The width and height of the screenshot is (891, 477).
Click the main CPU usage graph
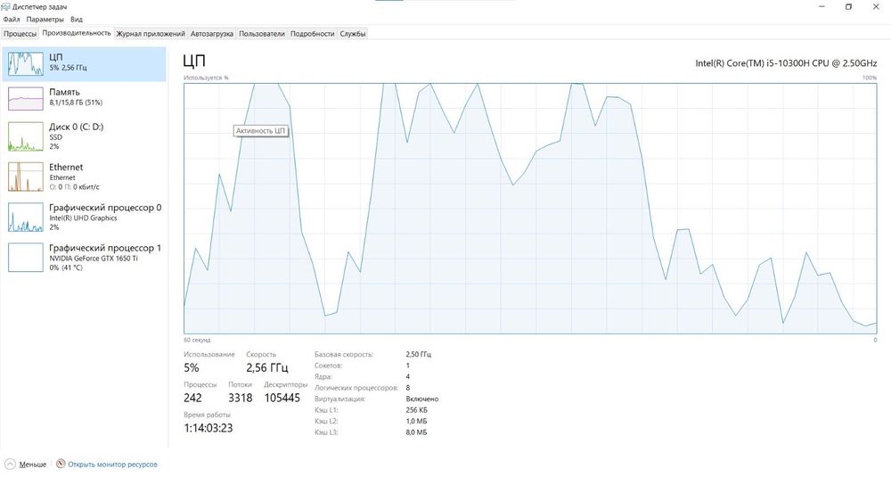(530, 208)
